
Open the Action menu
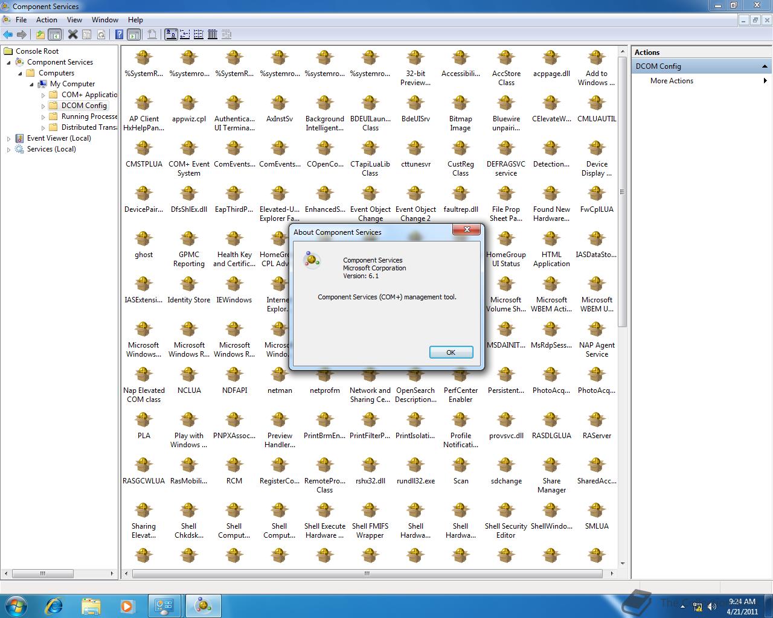pyautogui.click(x=47, y=20)
